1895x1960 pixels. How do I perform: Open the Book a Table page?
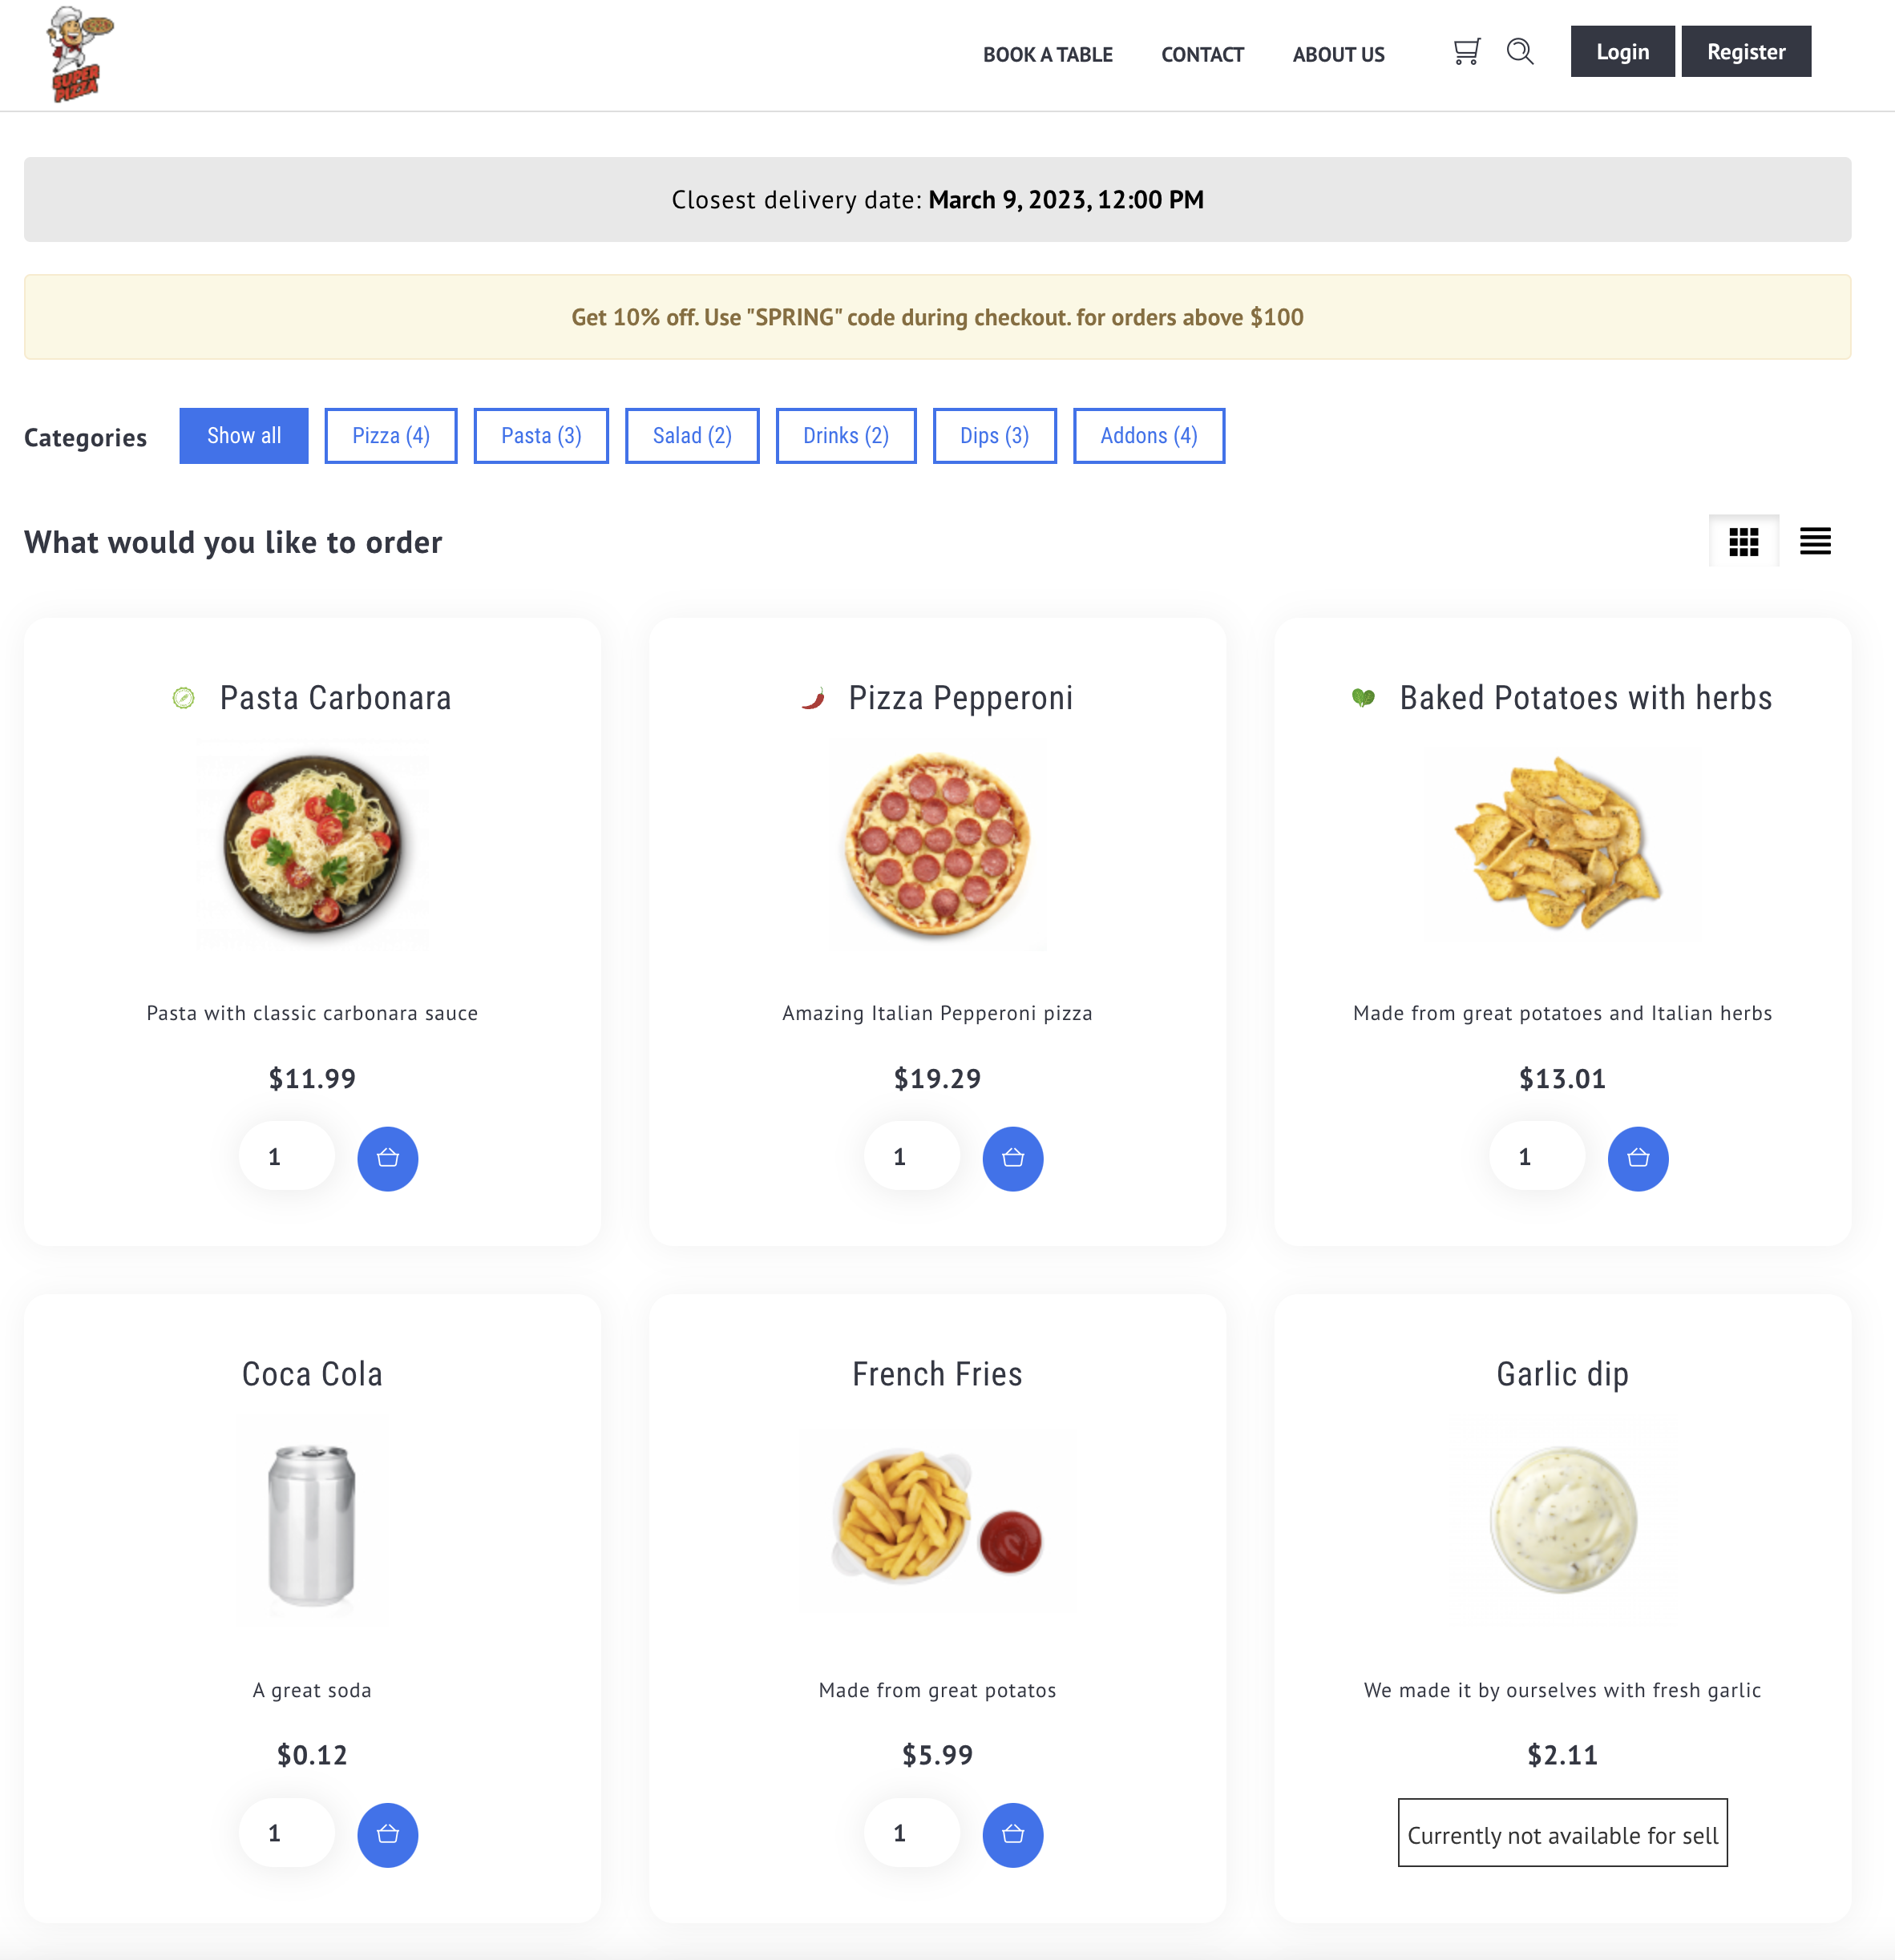(x=1048, y=55)
